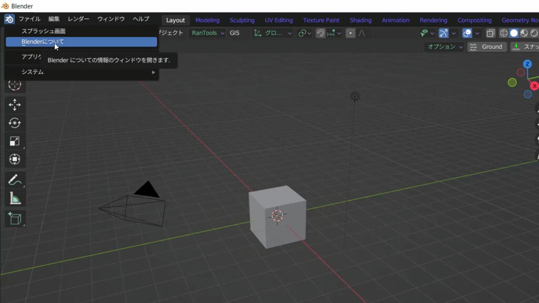Choose スプラッシュ画面 from the app menu
Screen dimensions: 539x303
82,31
